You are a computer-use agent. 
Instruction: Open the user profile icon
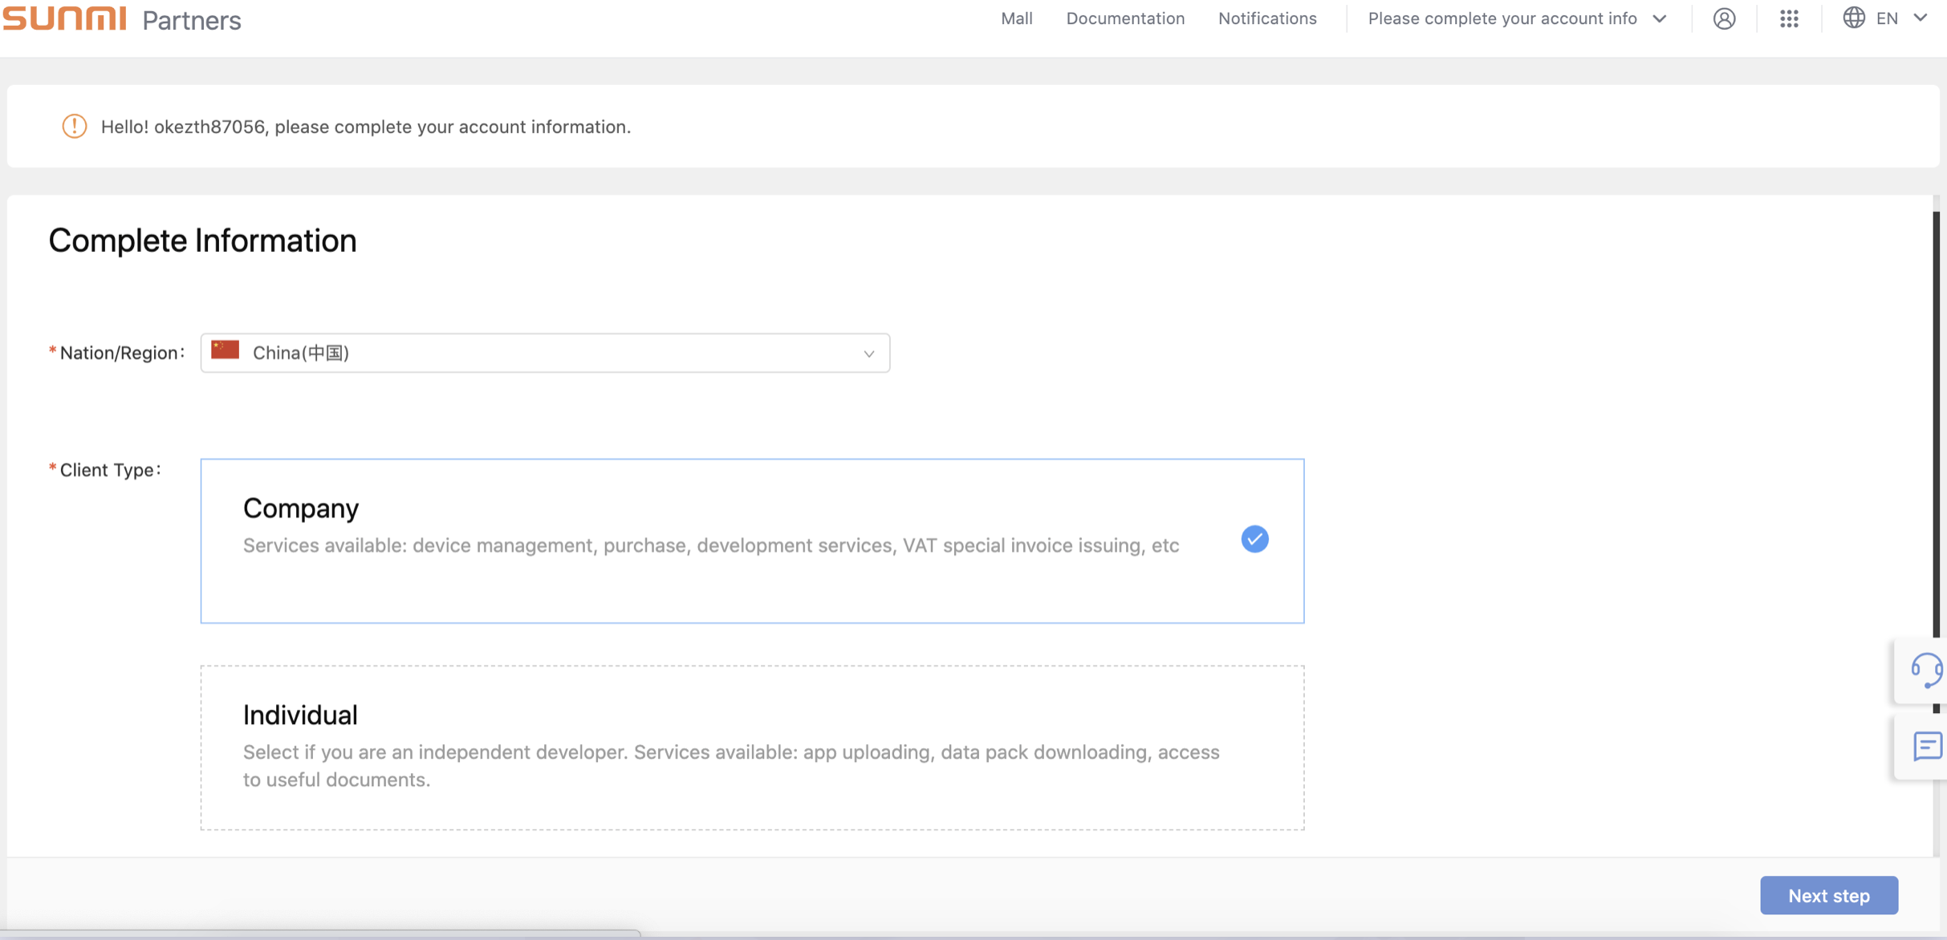click(x=1724, y=18)
